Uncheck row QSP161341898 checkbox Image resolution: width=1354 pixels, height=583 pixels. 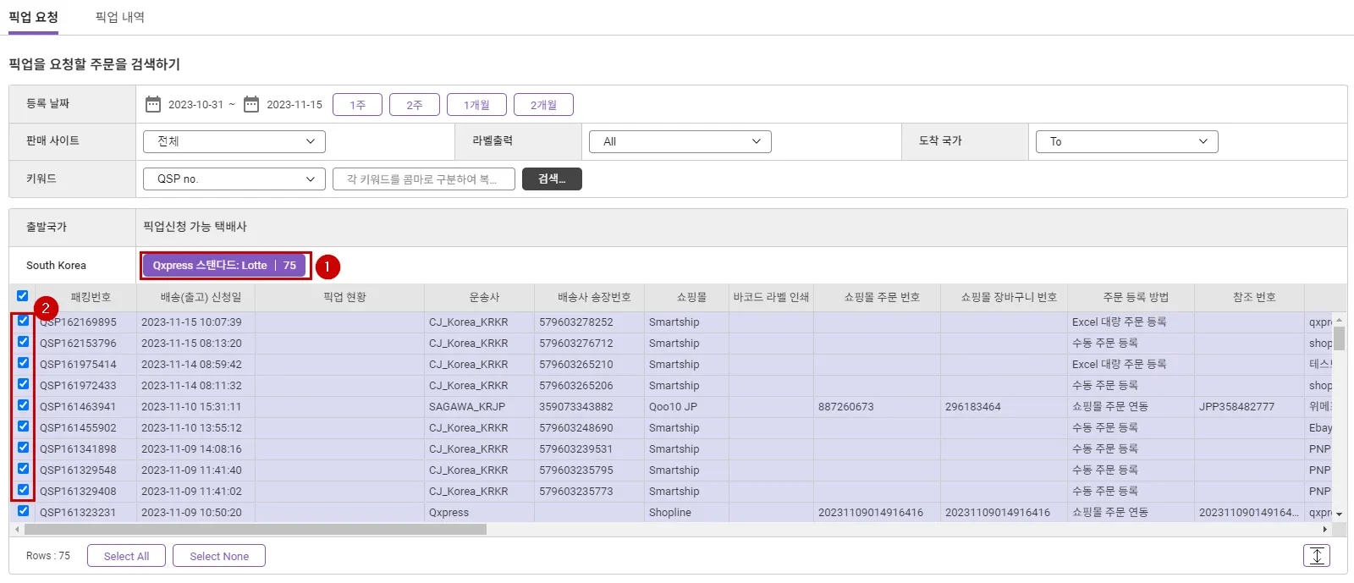tap(23, 448)
